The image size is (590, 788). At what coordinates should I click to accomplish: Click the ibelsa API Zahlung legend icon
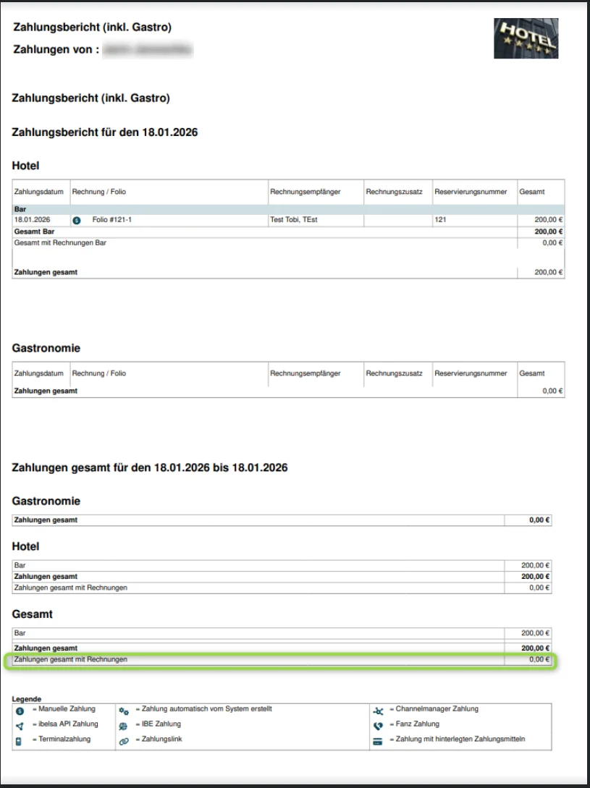point(20,726)
